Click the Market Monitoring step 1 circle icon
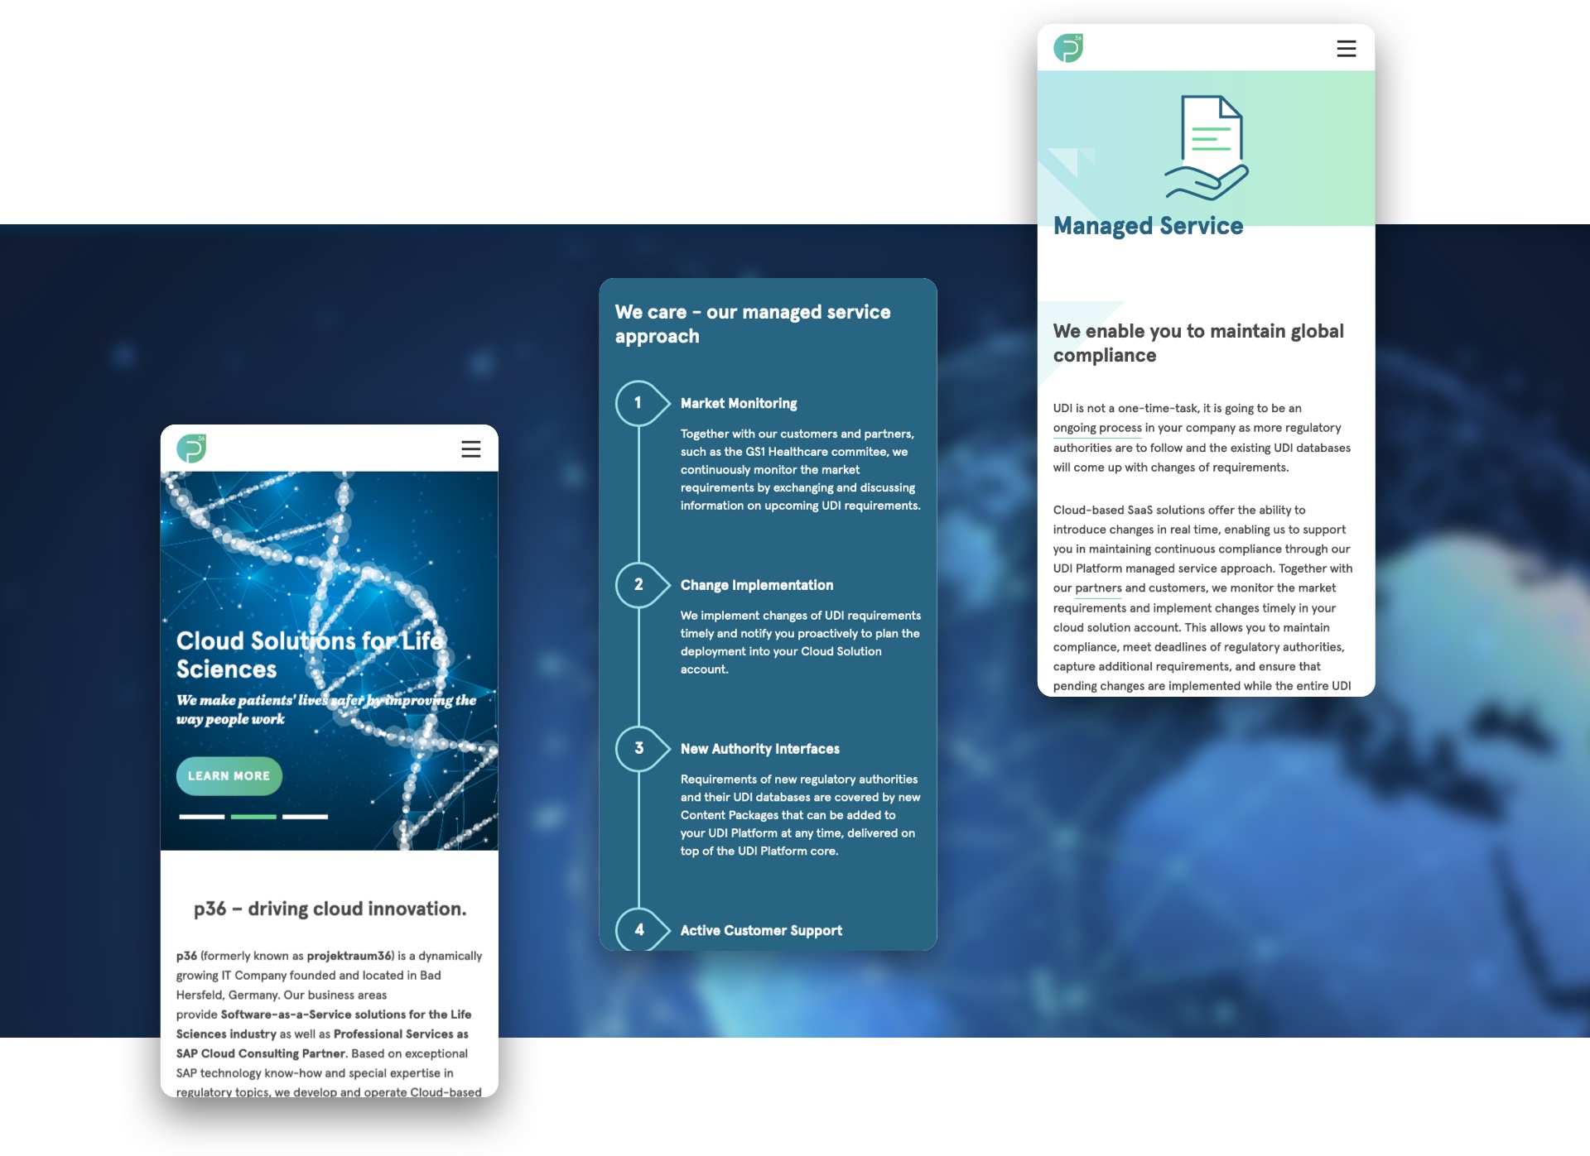Image resolution: width=1590 pixels, height=1156 pixels. point(638,401)
